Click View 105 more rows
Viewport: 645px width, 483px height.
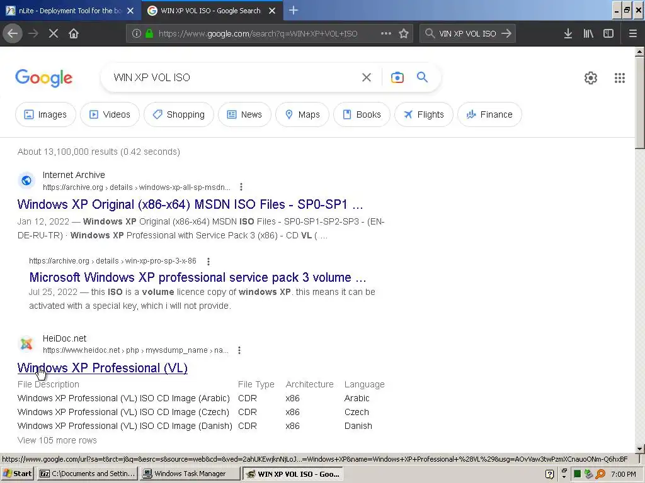57,440
